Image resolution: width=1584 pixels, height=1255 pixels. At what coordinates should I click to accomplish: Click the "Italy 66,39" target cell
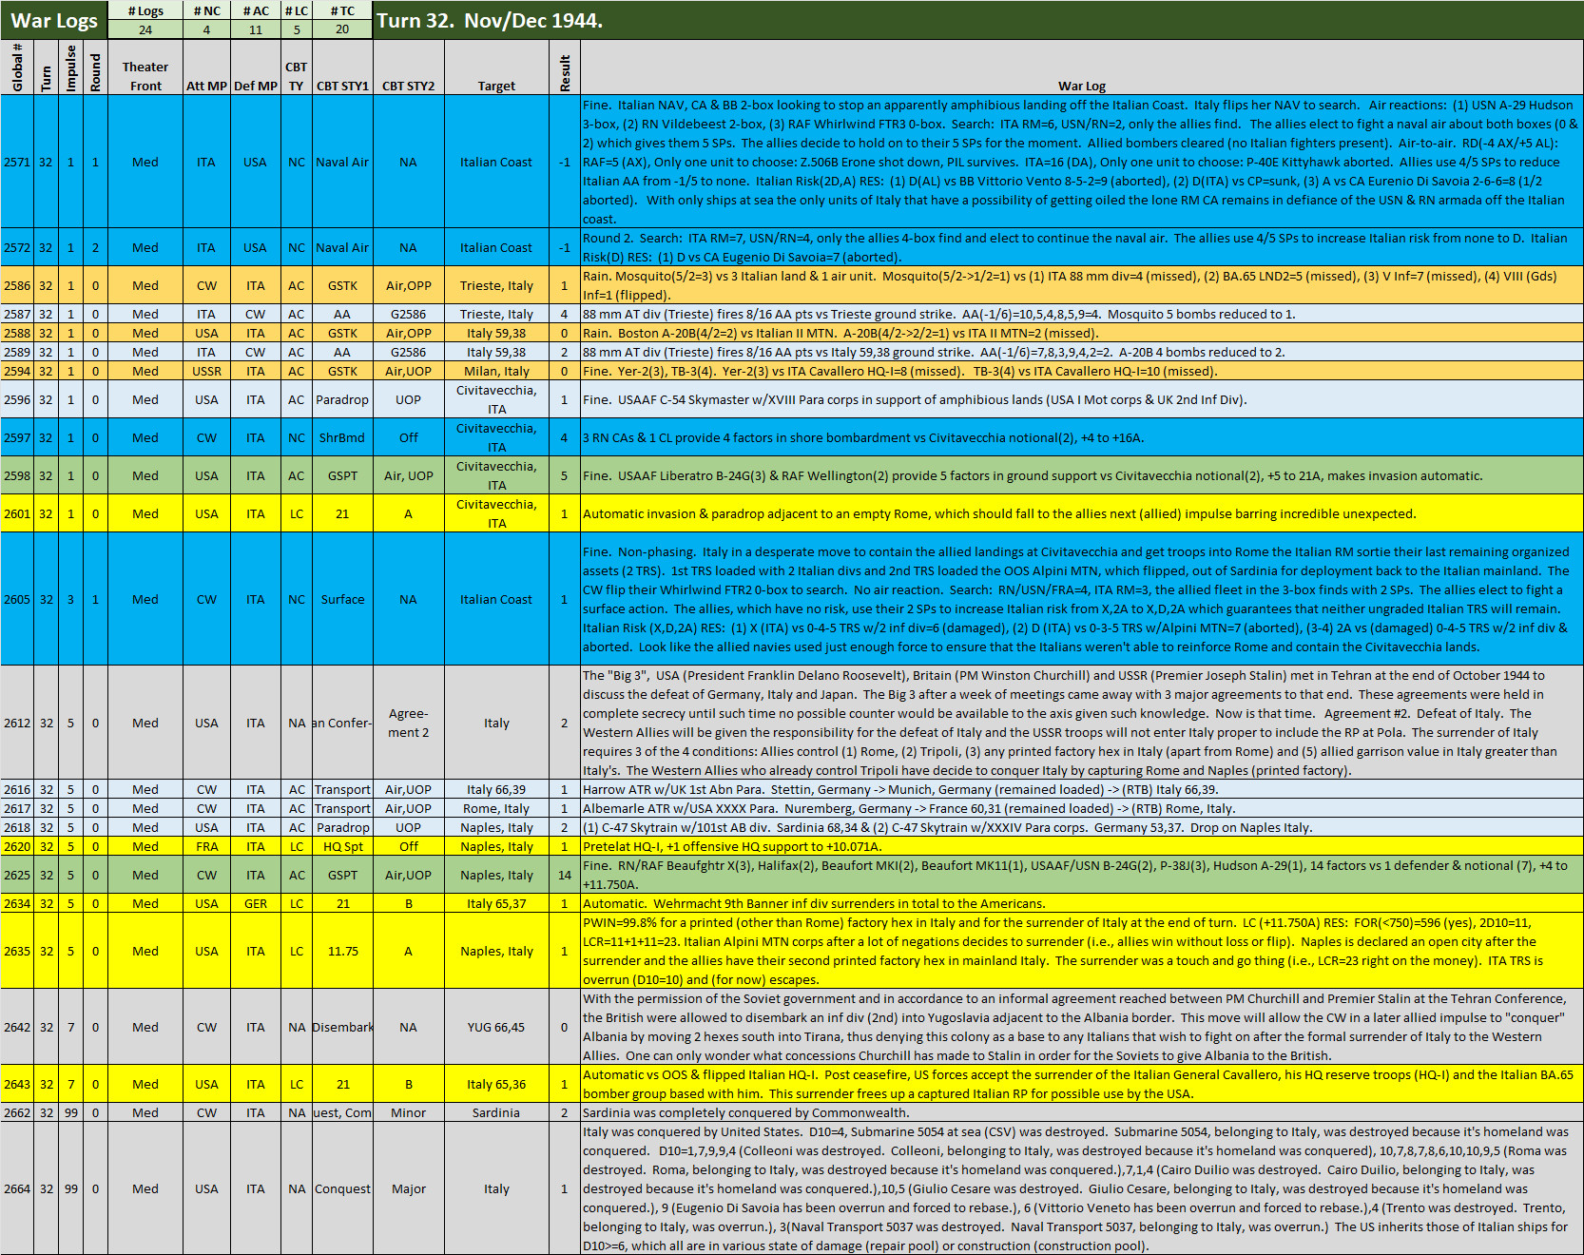click(496, 789)
